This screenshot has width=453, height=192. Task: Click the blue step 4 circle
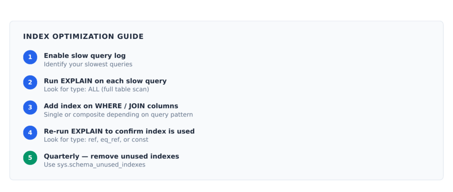point(30,132)
